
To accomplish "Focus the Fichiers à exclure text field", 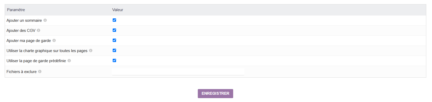I will tap(178, 71).
